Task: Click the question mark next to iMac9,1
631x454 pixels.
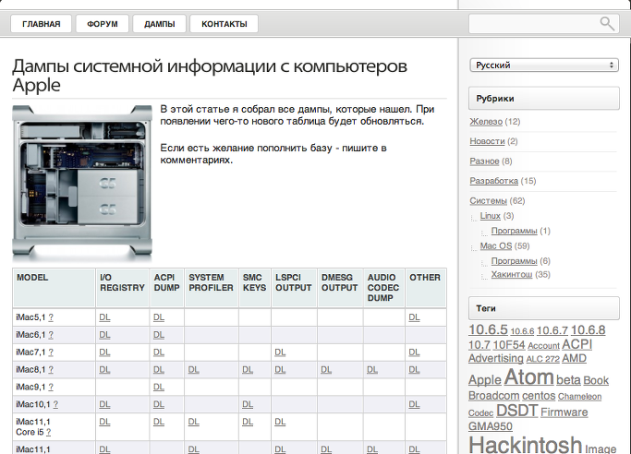Action: (51, 388)
